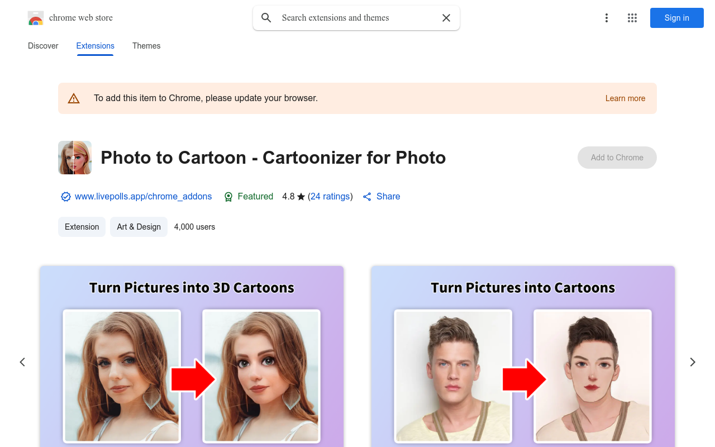Click the search magnifier icon
The image size is (715, 447).
click(x=266, y=18)
